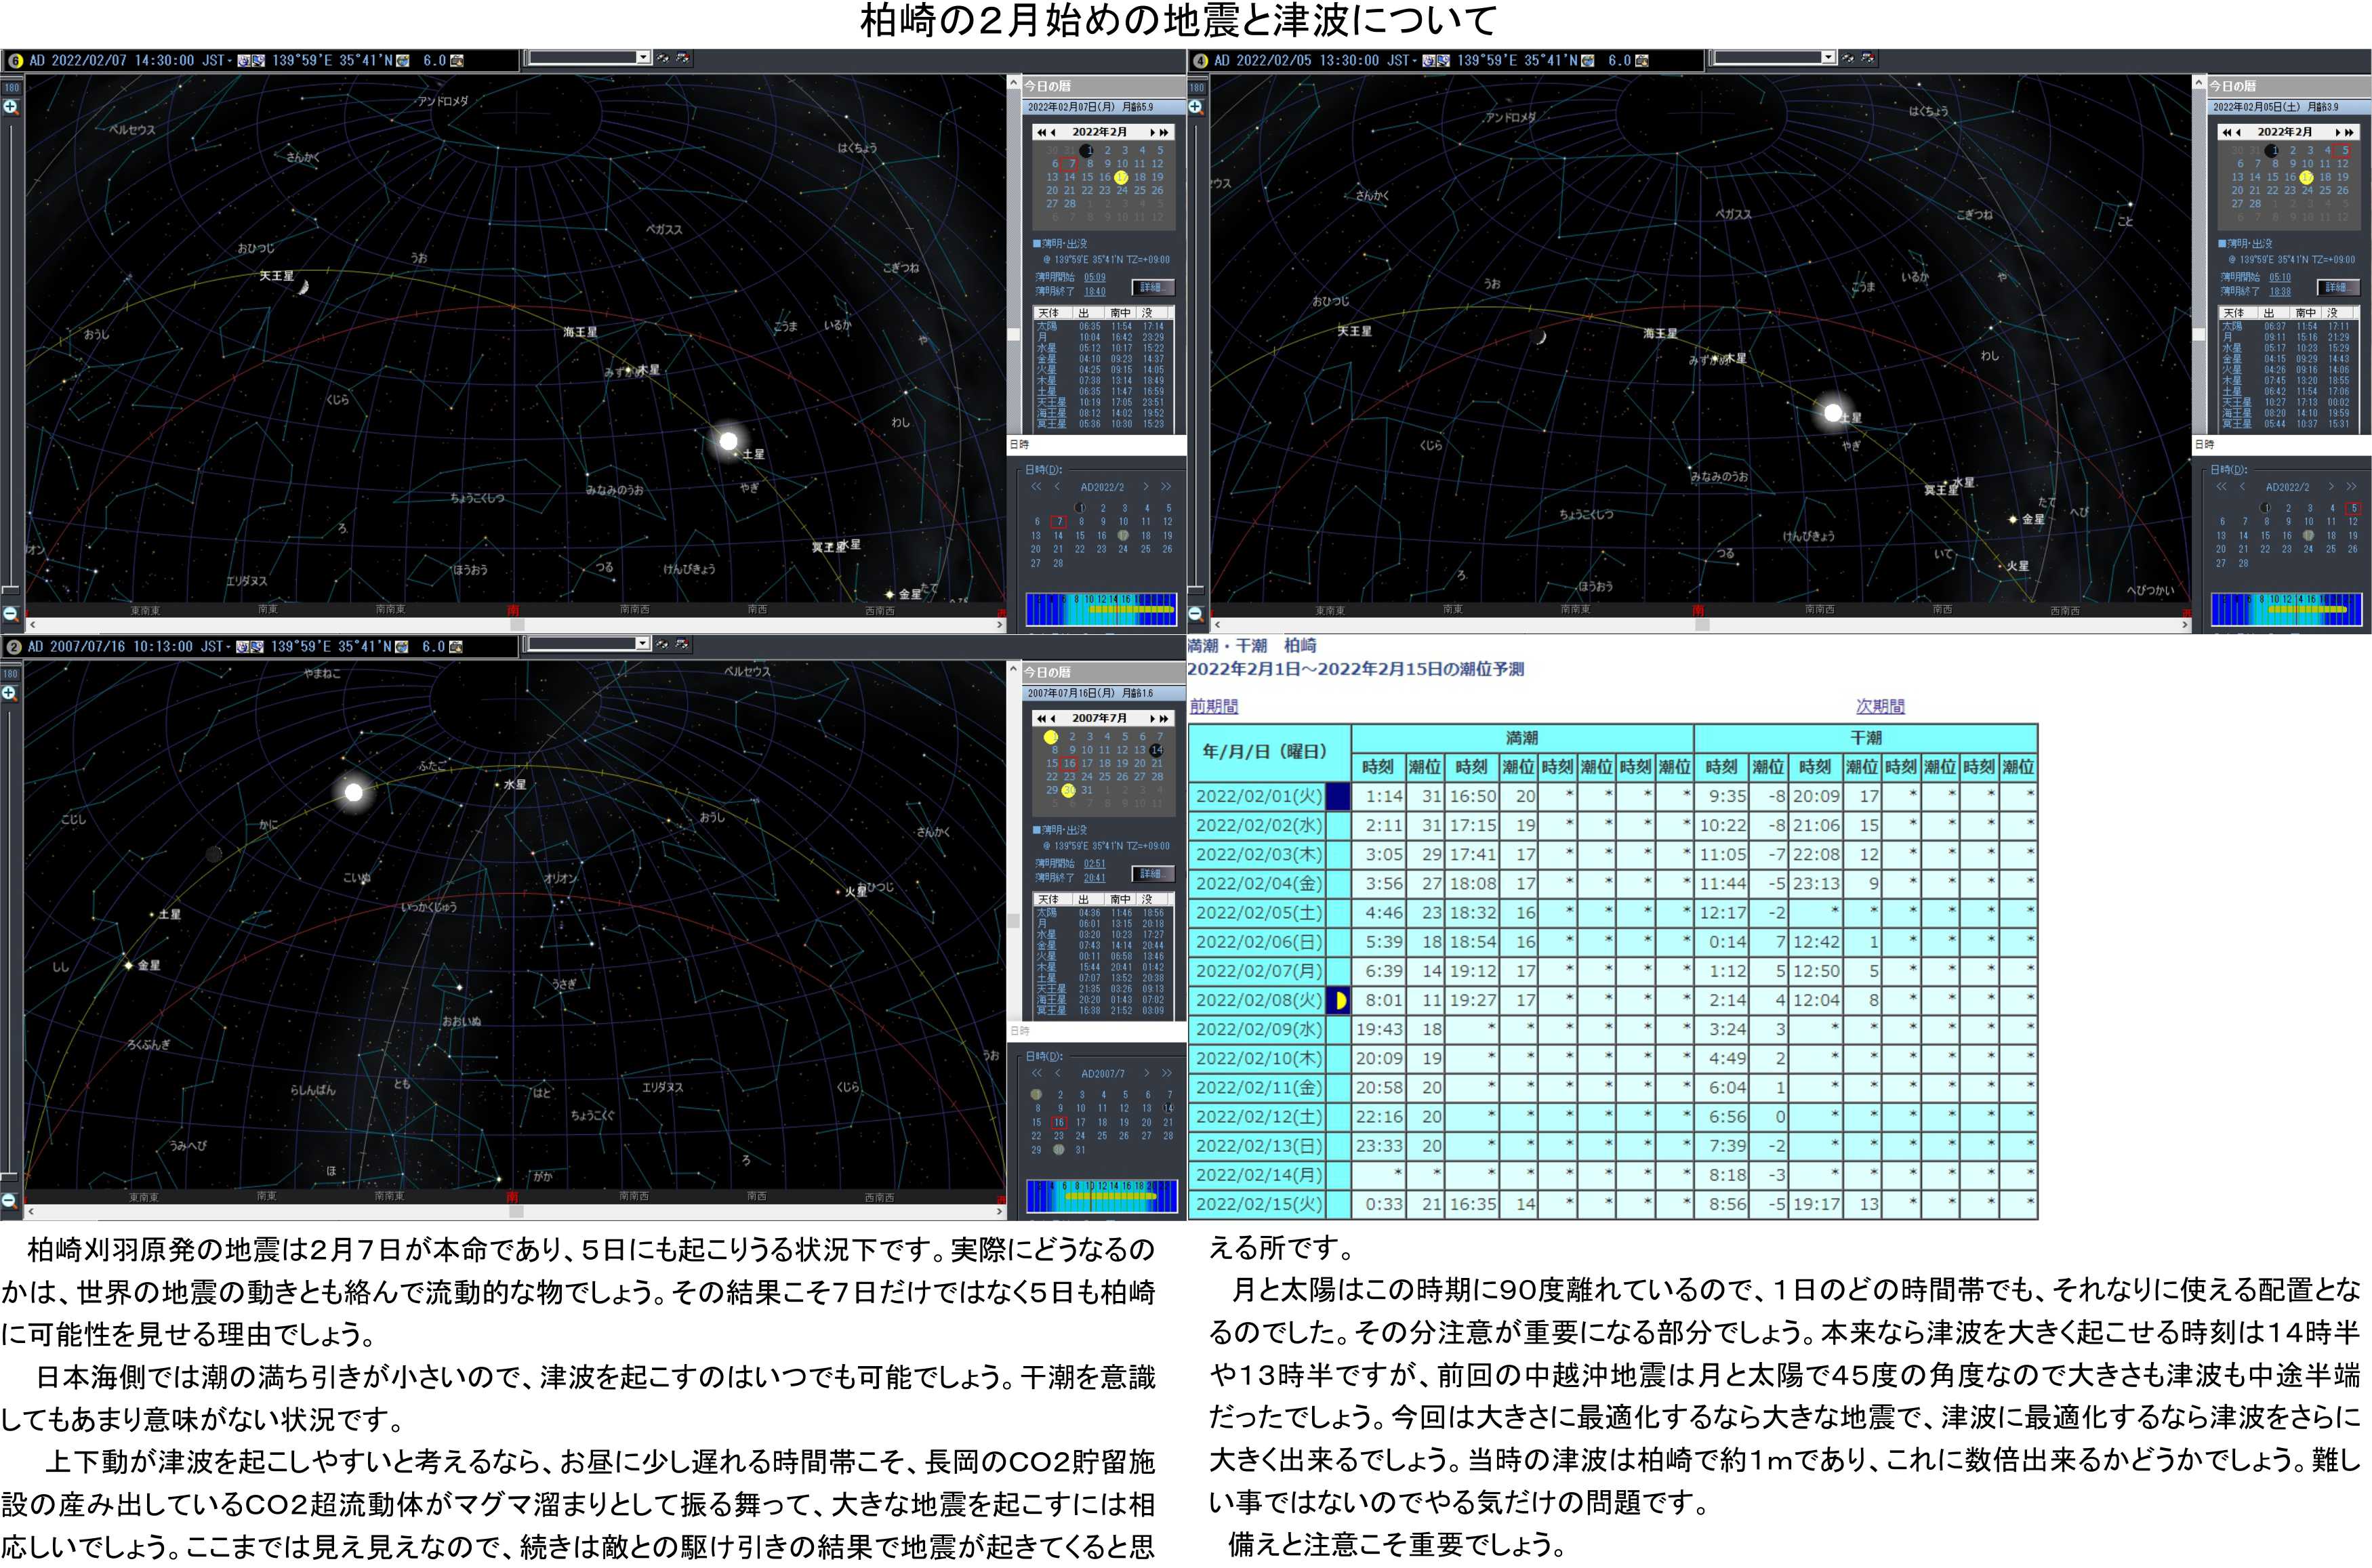Click twilight end time 20:41 link
Viewport: 2372px width, 1568px height.
click(1095, 878)
